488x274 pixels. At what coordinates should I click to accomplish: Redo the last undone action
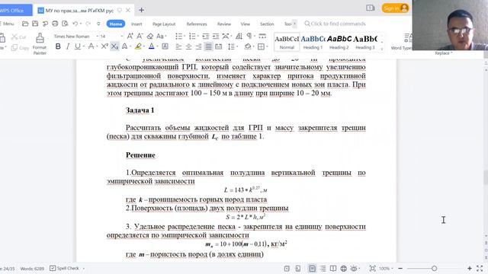pos(88,24)
